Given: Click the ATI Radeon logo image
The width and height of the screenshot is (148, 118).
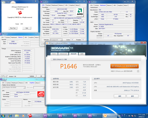Looking at the screenshot, I should tap(41, 94).
